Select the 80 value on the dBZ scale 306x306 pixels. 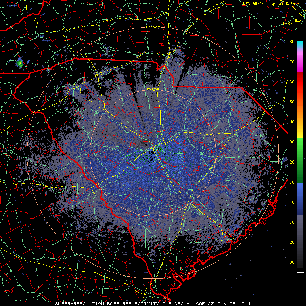pos(292,42)
